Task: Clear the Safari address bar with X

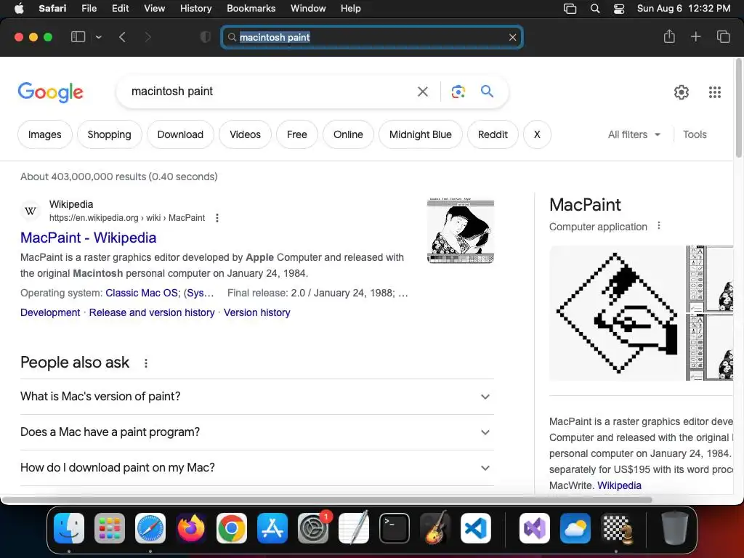Action: tap(512, 37)
